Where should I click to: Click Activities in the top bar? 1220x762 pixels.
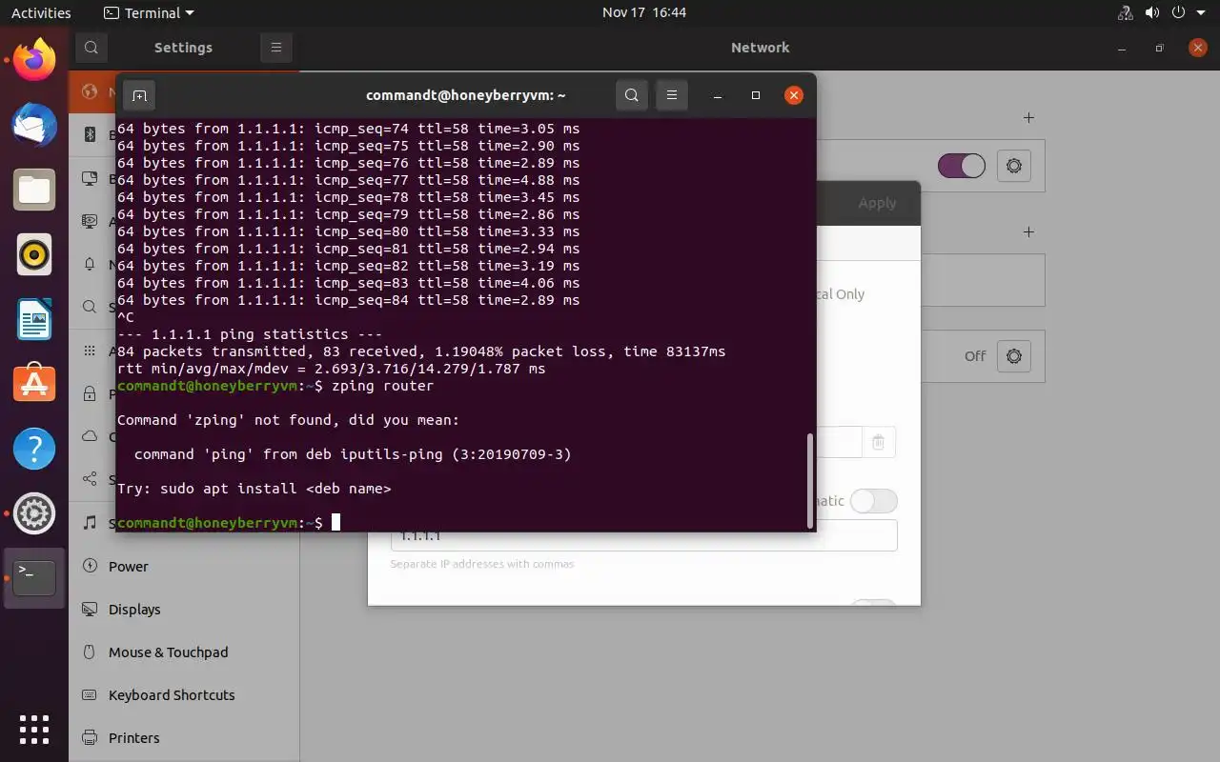pyautogui.click(x=41, y=13)
